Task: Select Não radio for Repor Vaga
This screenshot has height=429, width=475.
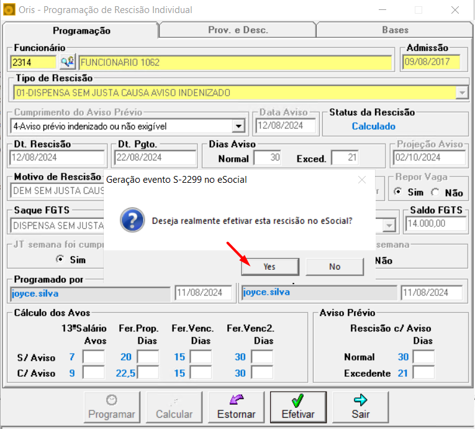Action: (434, 192)
